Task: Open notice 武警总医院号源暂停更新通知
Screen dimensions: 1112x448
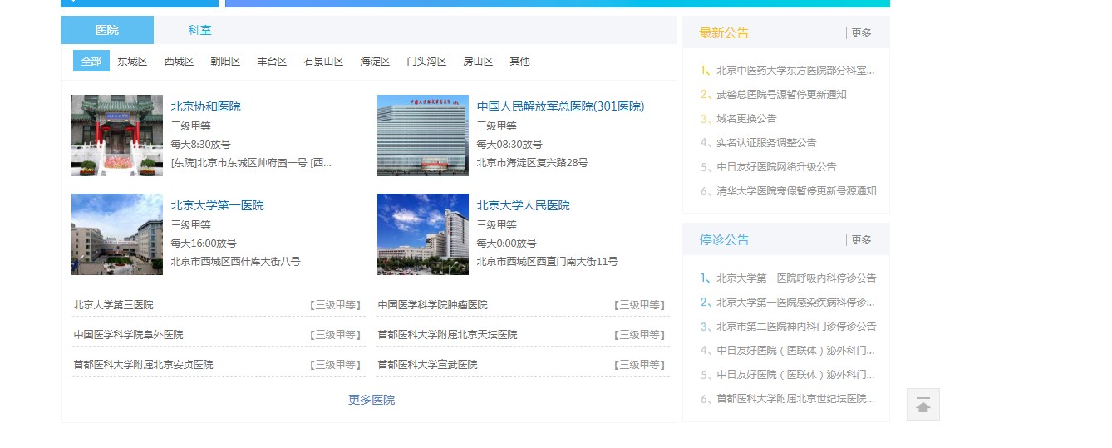Action: [781, 95]
